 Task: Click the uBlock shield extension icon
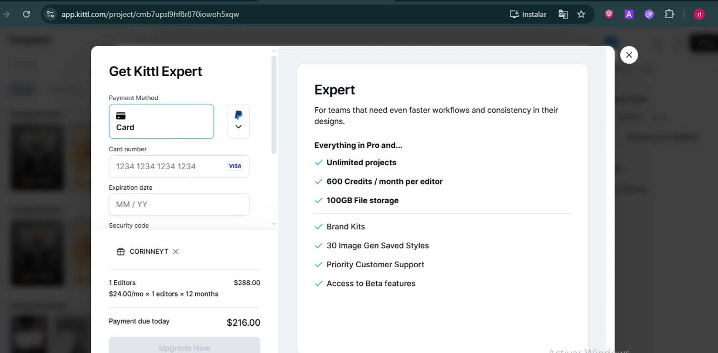point(609,14)
